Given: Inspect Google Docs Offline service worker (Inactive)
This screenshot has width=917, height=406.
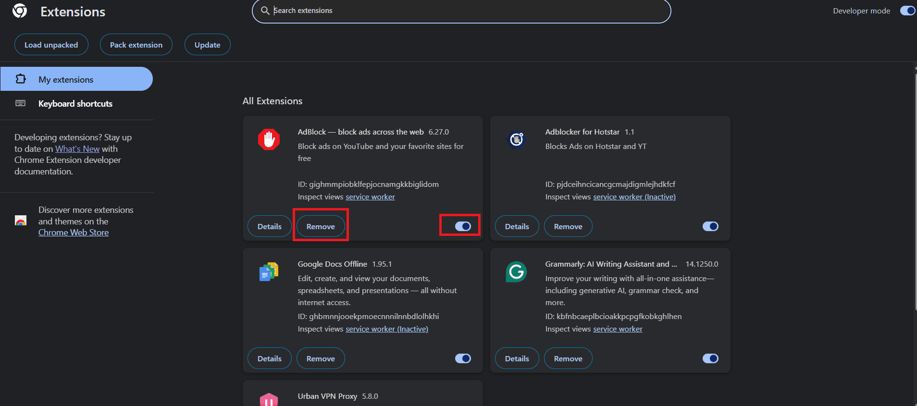Looking at the screenshot, I should [x=387, y=329].
